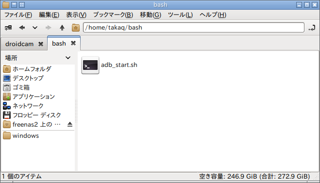
Task: Close the bash tab
Action: click(73, 43)
